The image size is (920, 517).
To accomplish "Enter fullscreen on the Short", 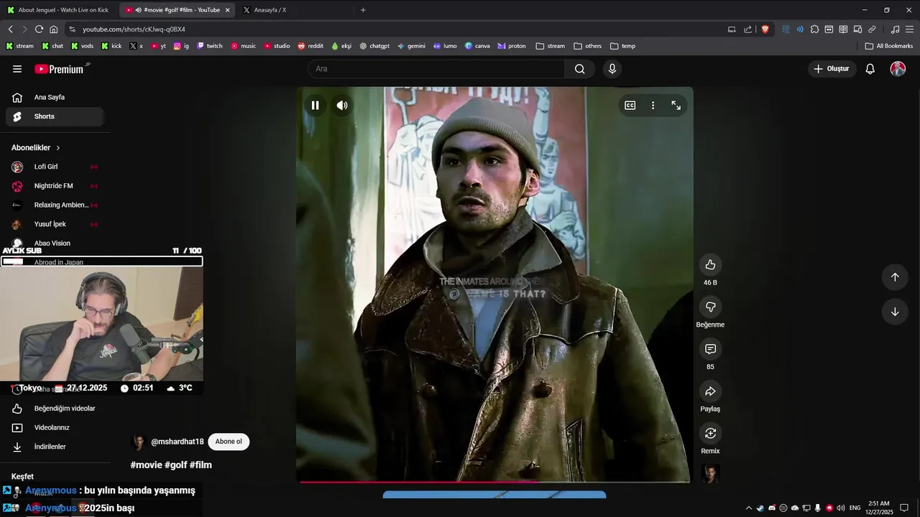I will [x=676, y=106].
